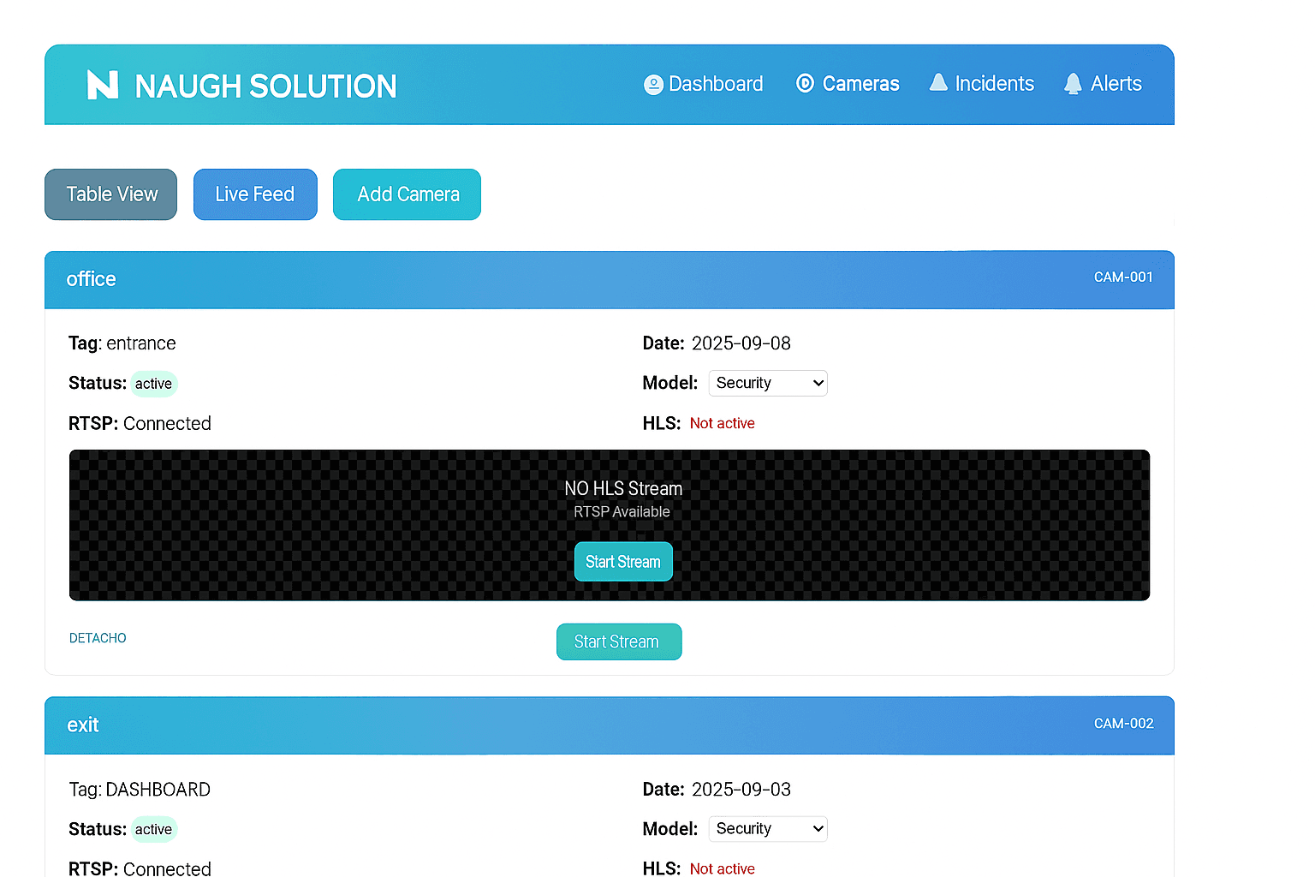Switch to Live Feed view

point(255,194)
